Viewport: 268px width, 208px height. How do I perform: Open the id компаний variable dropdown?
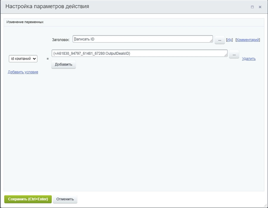[23, 59]
